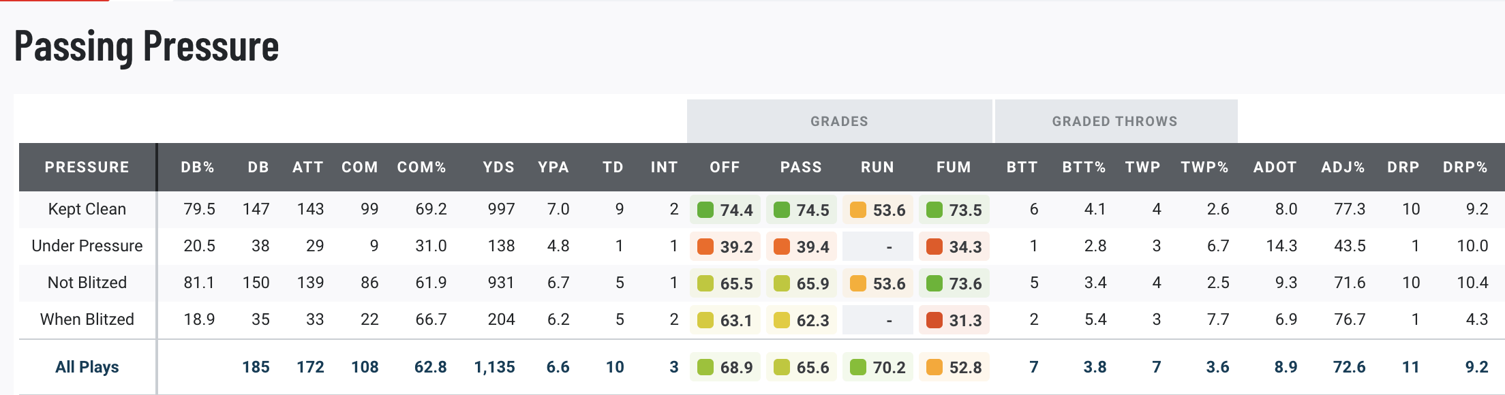Click green swatch beside the 74.4 grade

point(705,210)
